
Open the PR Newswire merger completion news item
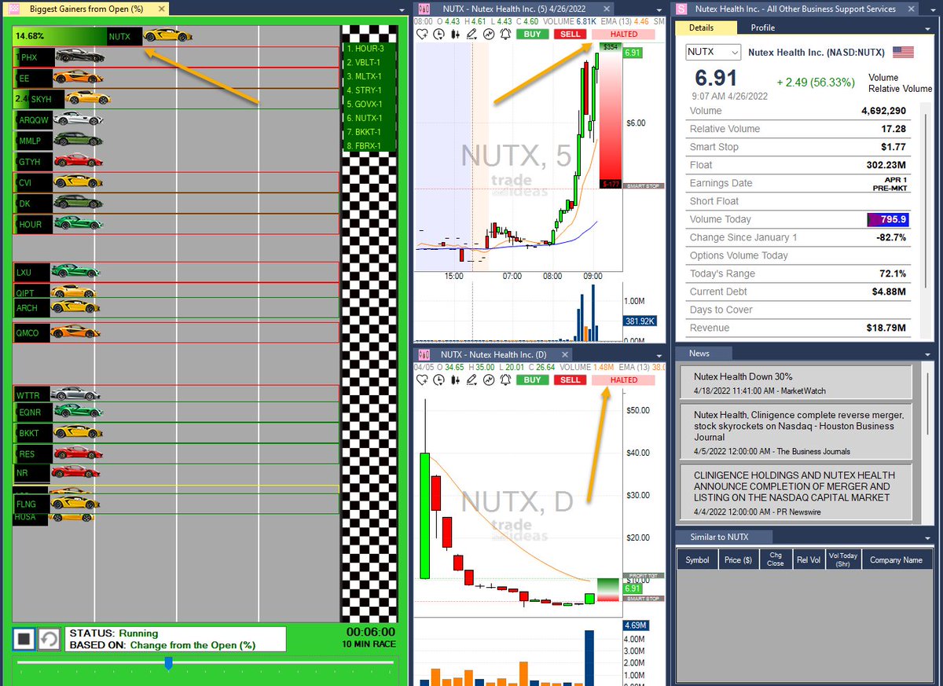click(795, 491)
